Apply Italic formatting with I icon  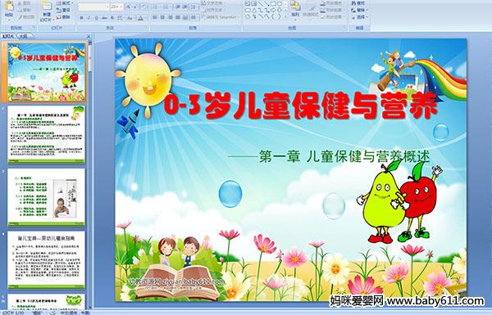pyautogui.click(x=89, y=18)
